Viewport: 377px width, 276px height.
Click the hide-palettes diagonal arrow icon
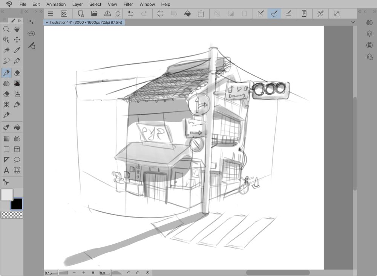(x=337, y=14)
